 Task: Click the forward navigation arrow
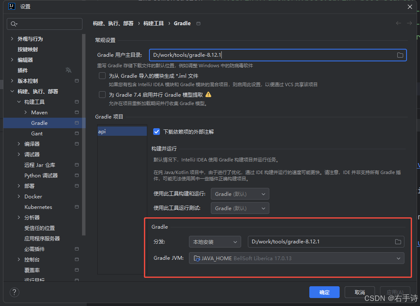409,23
